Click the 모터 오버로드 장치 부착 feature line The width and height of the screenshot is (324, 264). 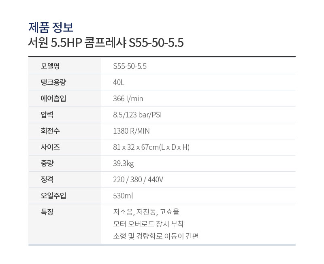point(148,224)
